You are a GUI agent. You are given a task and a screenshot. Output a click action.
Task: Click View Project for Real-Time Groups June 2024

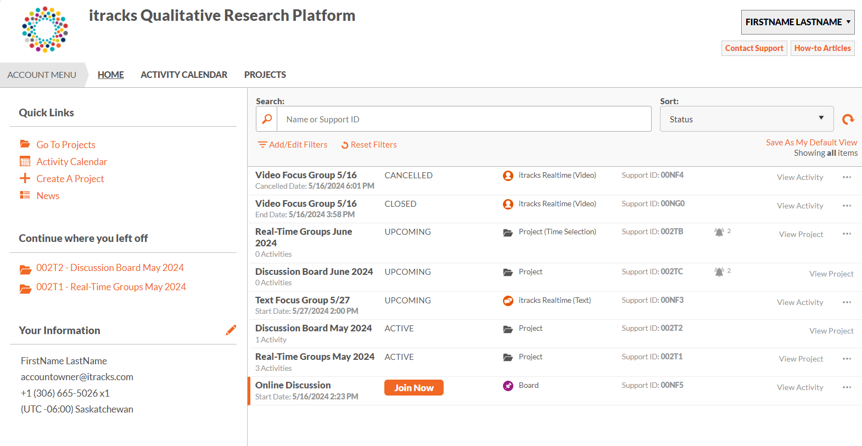point(801,234)
